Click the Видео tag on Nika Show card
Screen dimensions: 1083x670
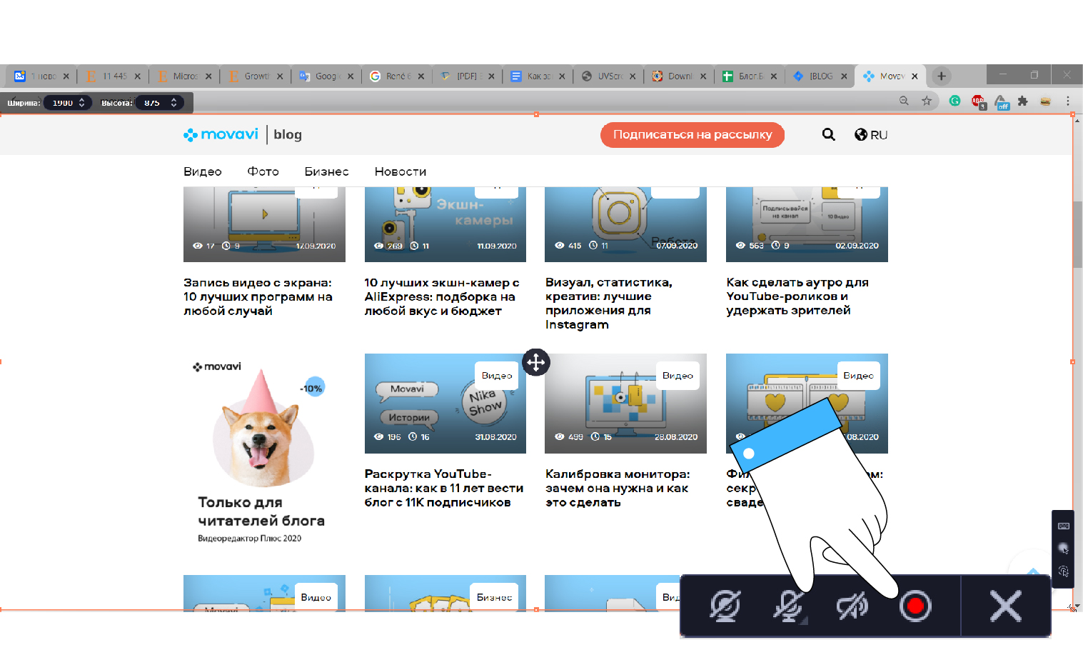[497, 376]
